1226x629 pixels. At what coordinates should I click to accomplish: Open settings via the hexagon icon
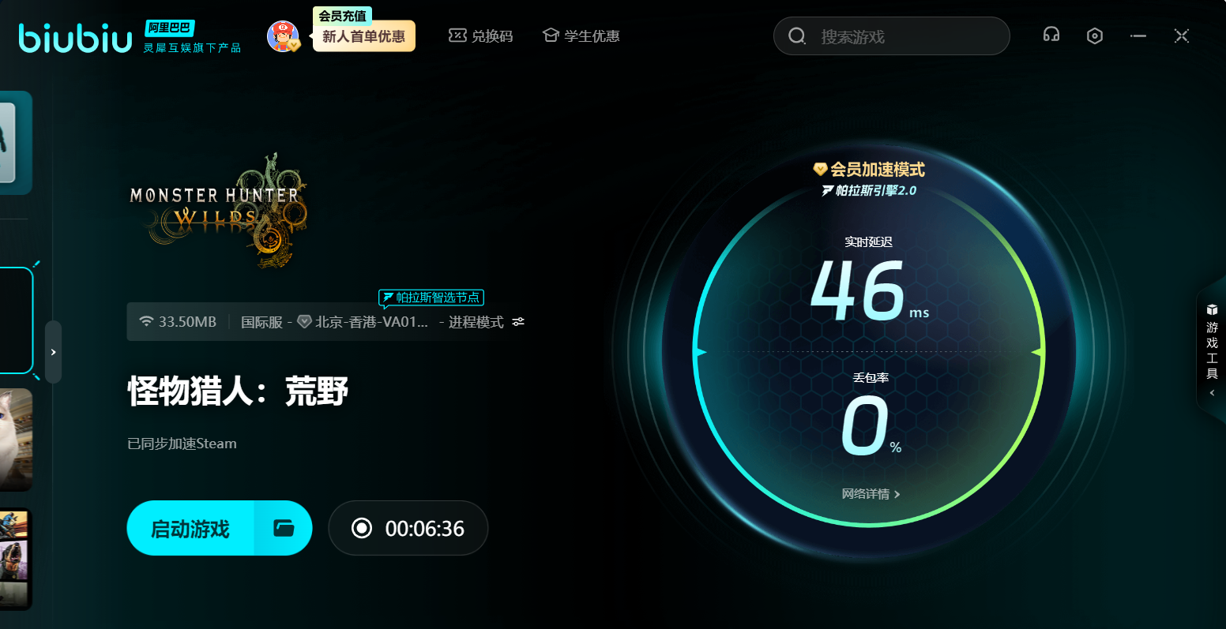pyautogui.click(x=1094, y=36)
